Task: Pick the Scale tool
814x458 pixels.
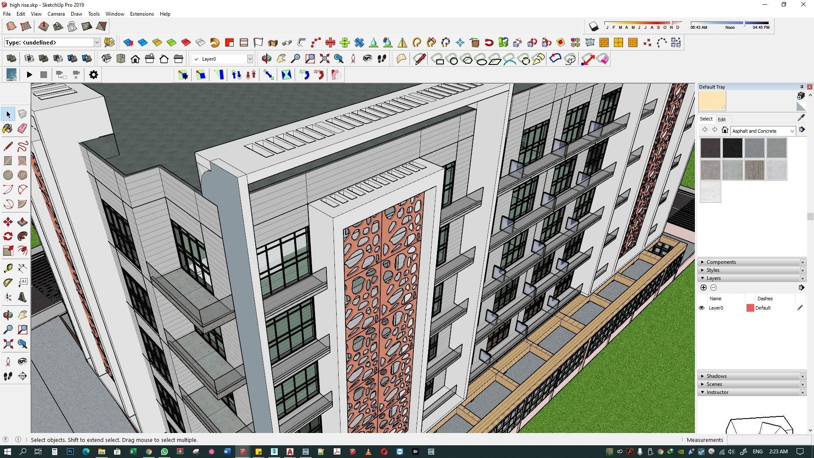Action: tap(8, 251)
